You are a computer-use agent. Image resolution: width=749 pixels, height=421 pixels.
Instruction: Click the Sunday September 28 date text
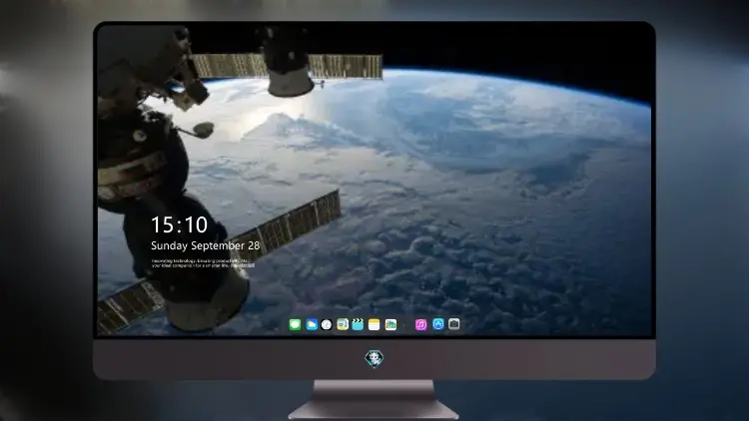point(206,245)
